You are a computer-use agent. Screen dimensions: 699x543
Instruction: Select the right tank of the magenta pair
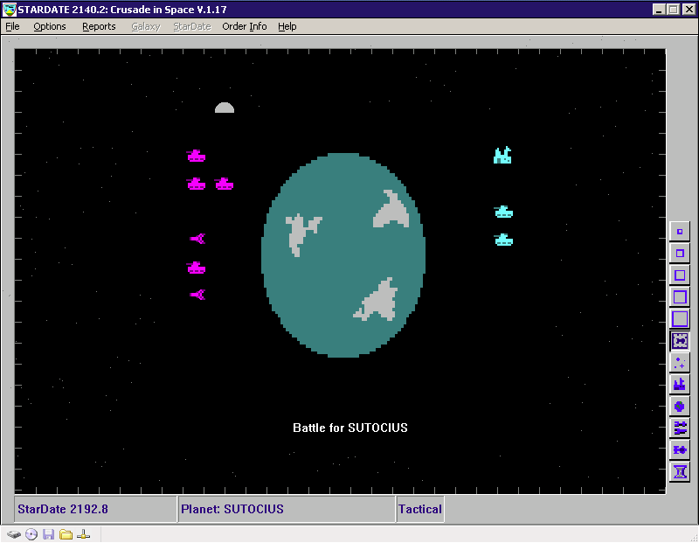click(x=225, y=184)
